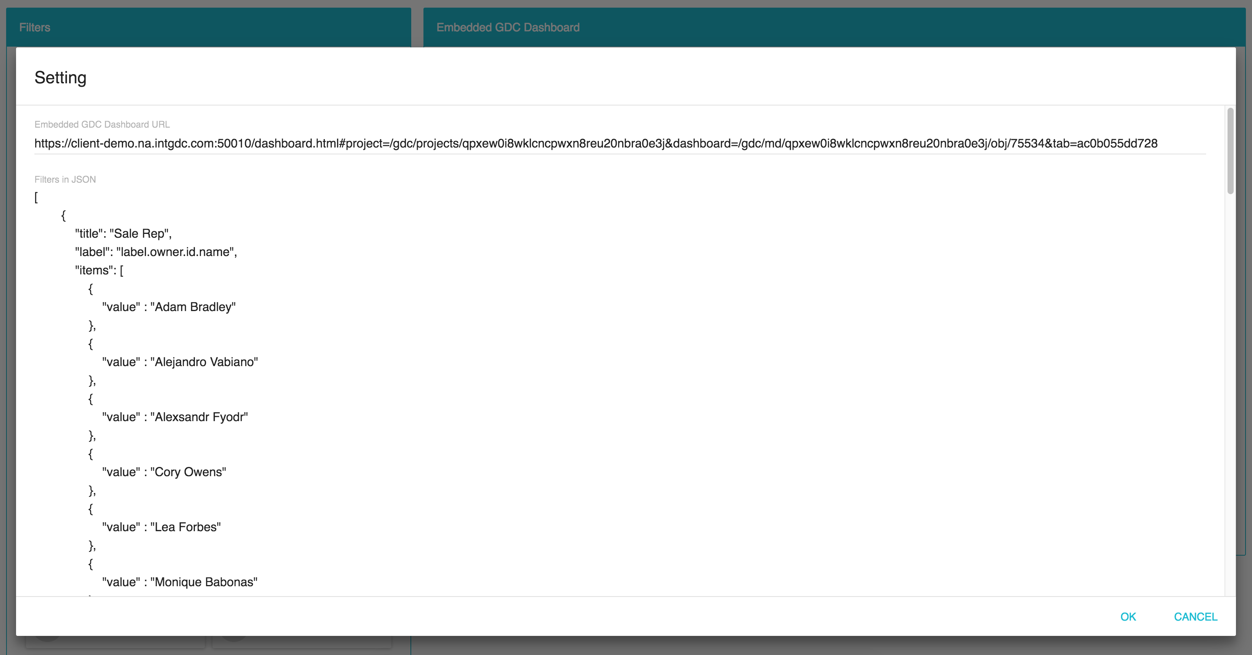
Task: Click the OK button
Action: click(x=1128, y=617)
